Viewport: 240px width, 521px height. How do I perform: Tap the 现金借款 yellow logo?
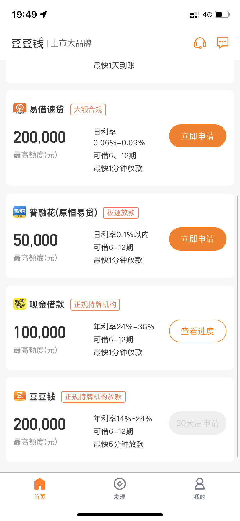coord(20,304)
